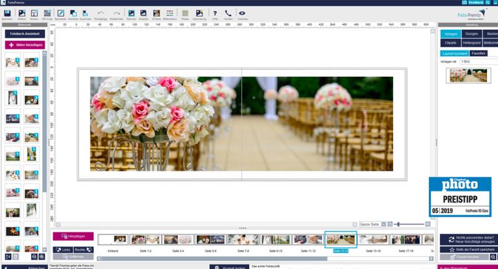The height and width of the screenshot is (269, 498).
Task: Click the Rückgängig undo arrow
Action: click(x=101, y=14)
